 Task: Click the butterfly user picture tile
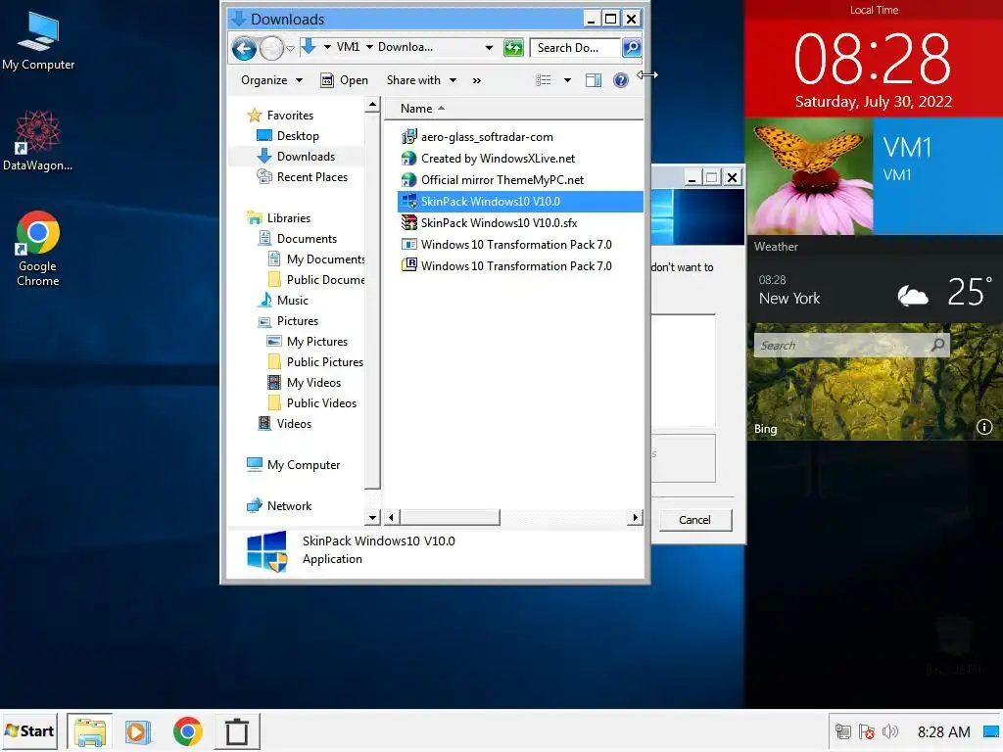coord(810,176)
